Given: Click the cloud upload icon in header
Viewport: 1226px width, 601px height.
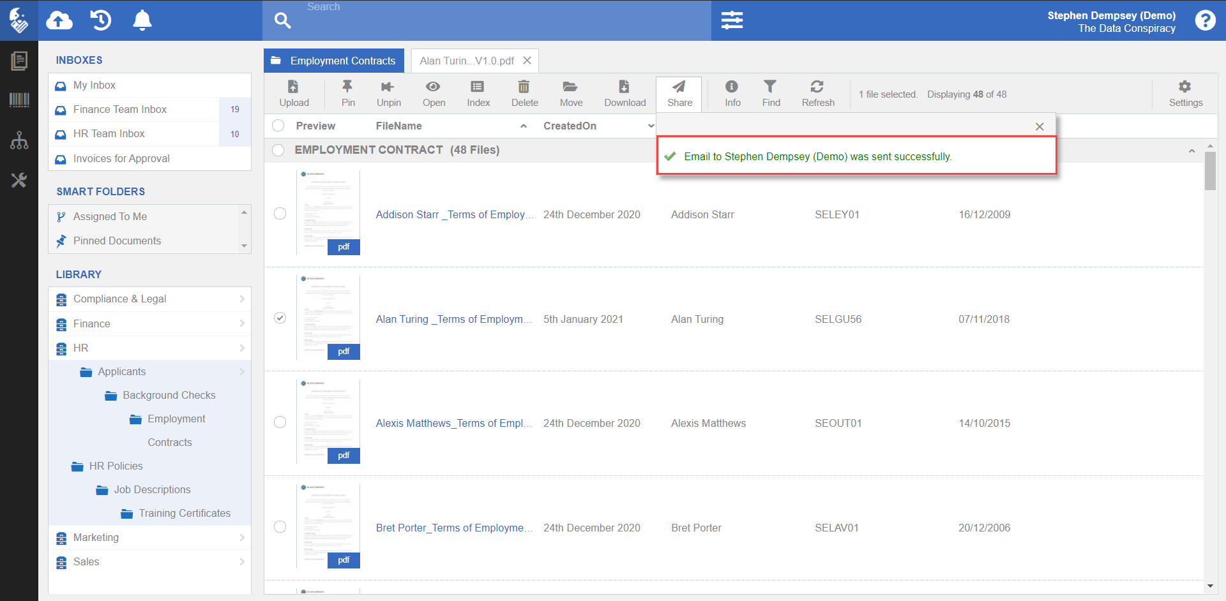Looking at the screenshot, I should pyautogui.click(x=59, y=20).
